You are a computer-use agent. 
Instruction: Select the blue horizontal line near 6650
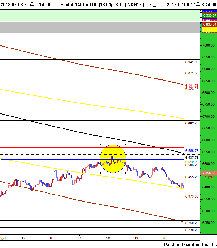pyautogui.click(x=92, y=130)
